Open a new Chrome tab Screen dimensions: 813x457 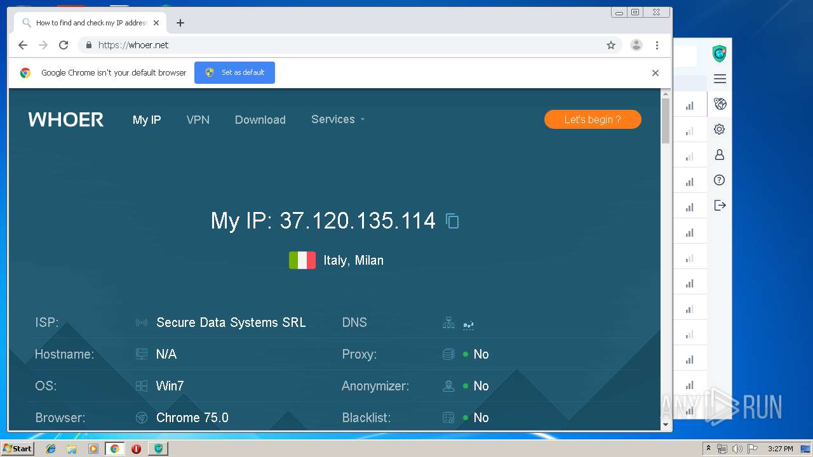pyautogui.click(x=180, y=23)
